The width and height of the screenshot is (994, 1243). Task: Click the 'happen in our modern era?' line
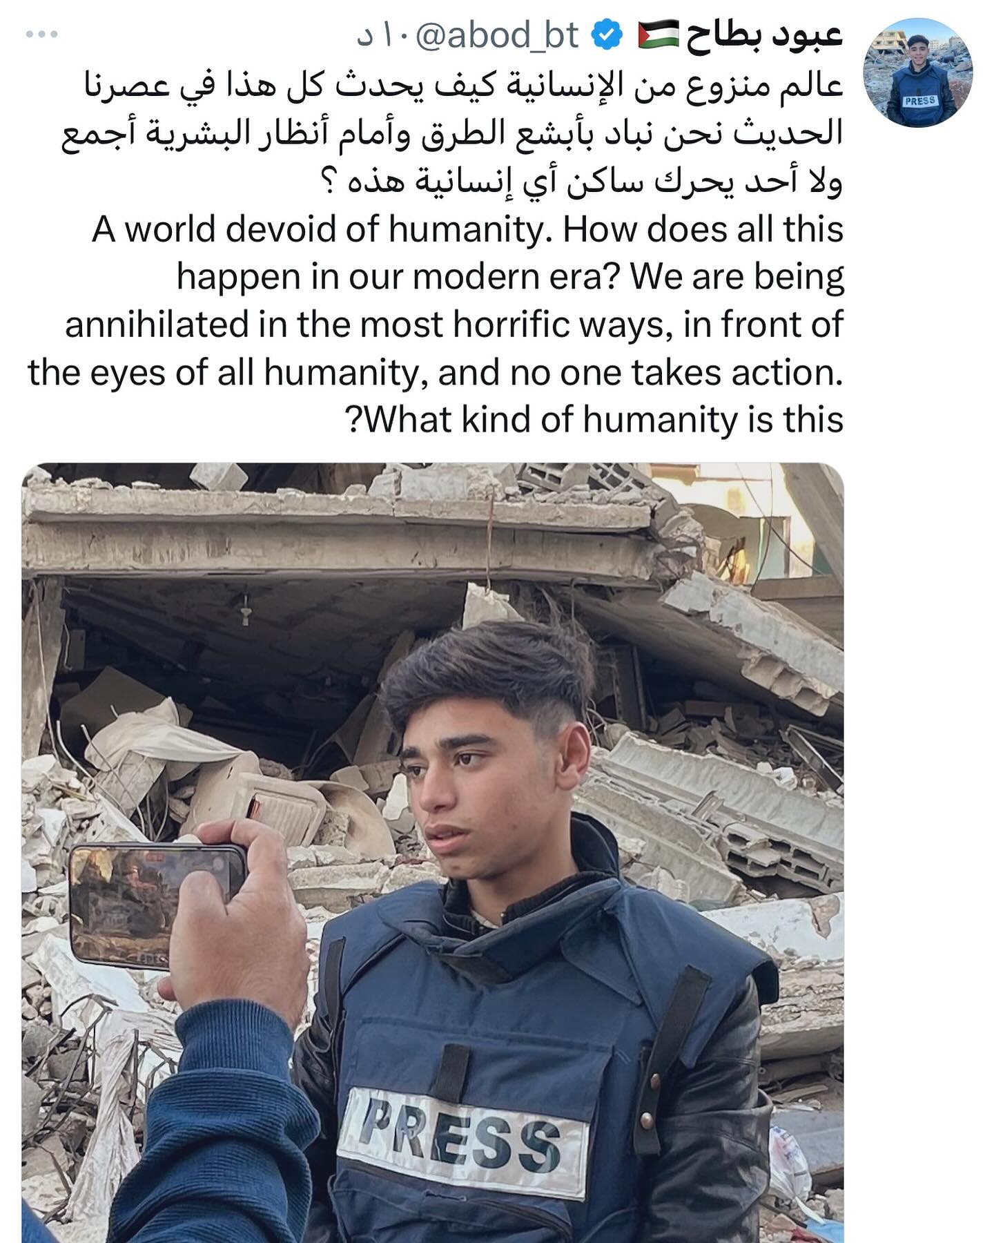[510, 277]
